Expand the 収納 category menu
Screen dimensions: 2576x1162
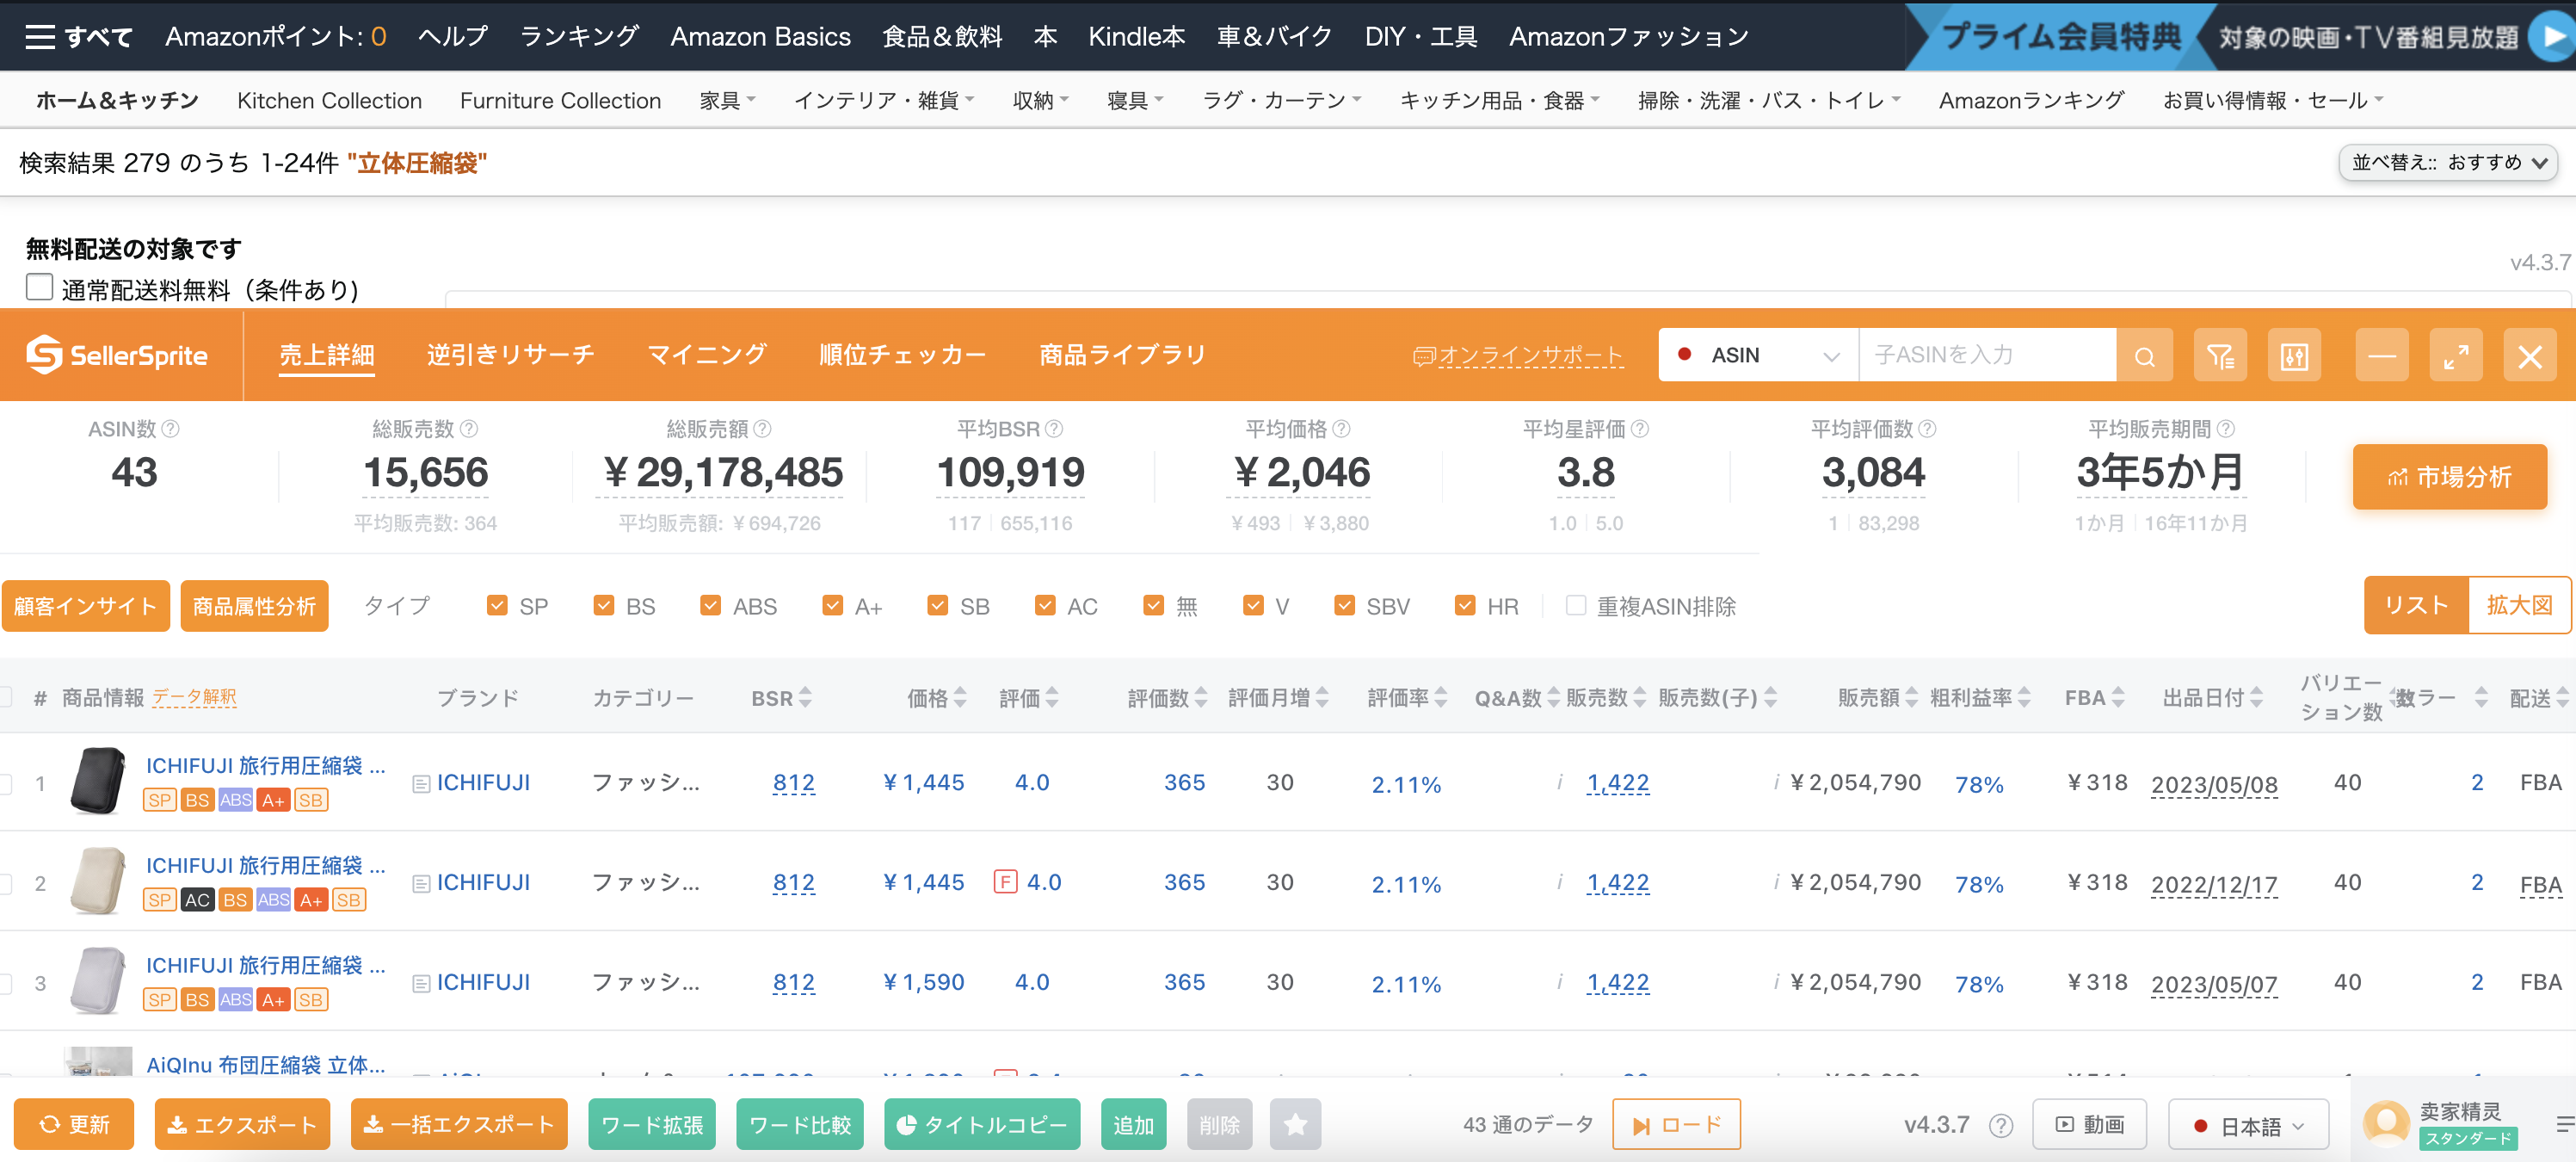tap(1040, 100)
